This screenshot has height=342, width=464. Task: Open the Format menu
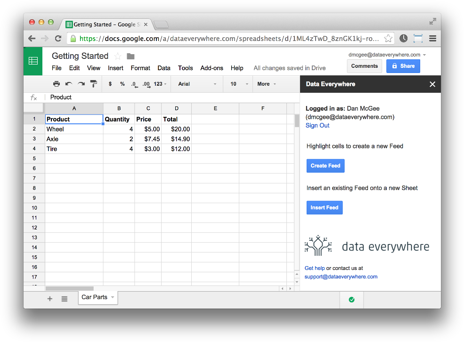point(140,68)
